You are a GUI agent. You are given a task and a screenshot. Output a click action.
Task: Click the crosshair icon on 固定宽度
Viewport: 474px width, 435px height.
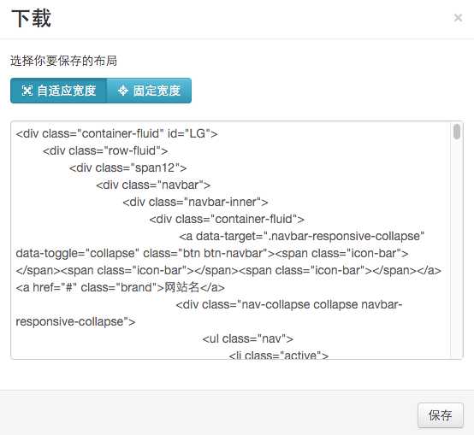[x=122, y=91]
